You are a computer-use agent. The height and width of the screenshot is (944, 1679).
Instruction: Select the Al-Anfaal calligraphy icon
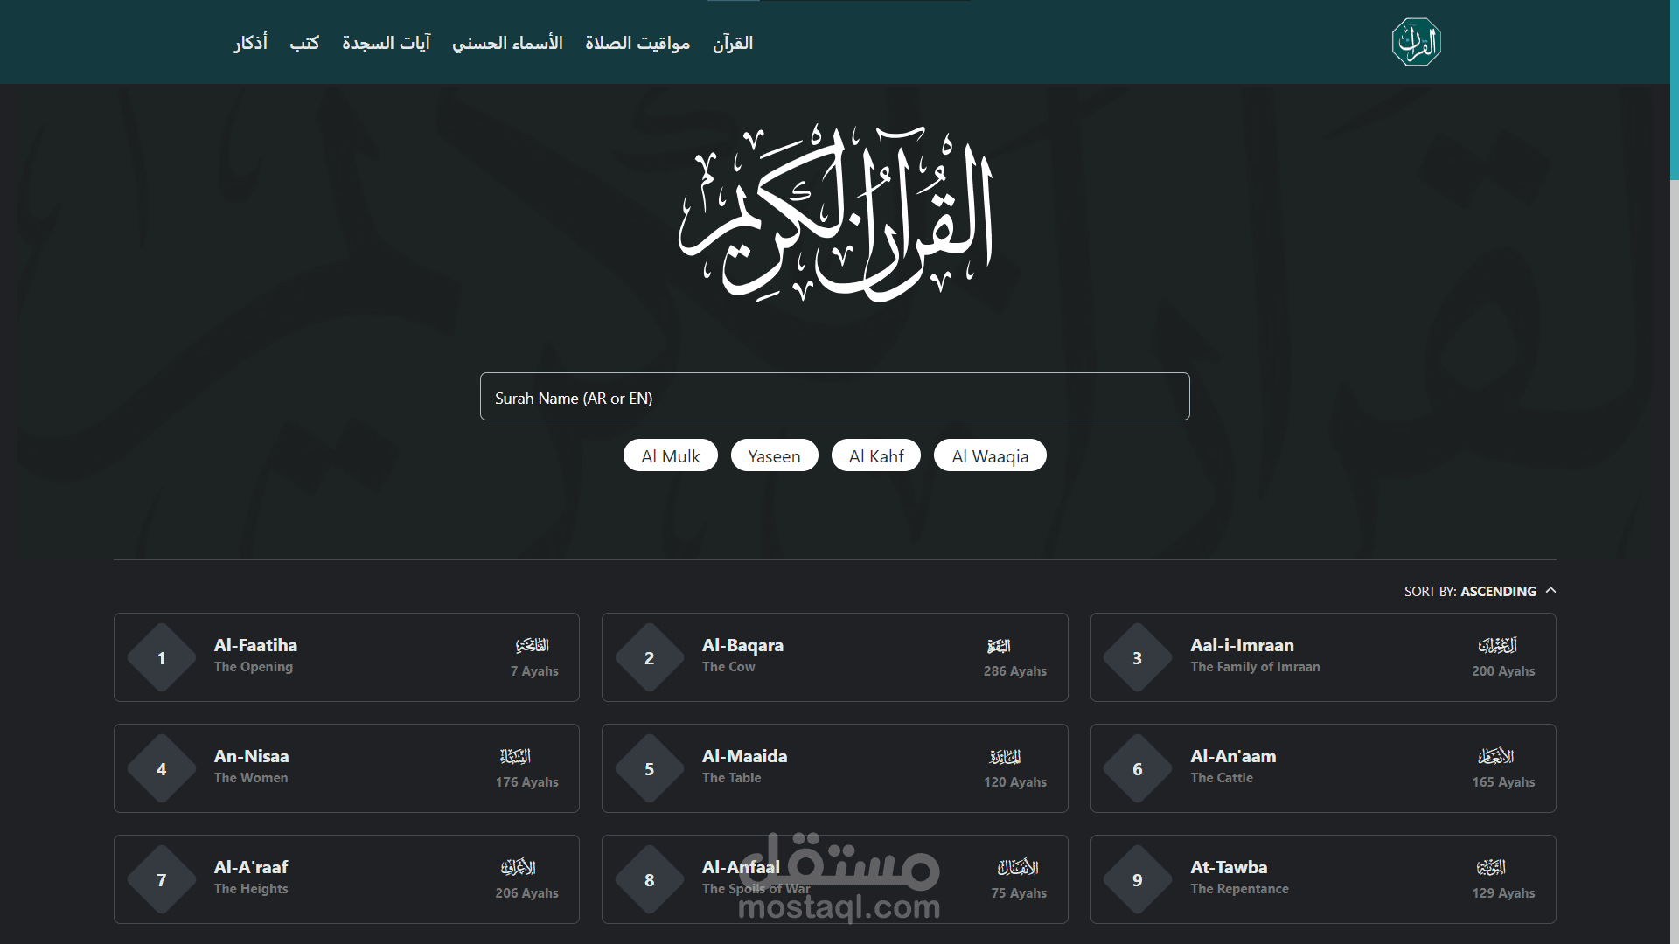click(1020, 867)
